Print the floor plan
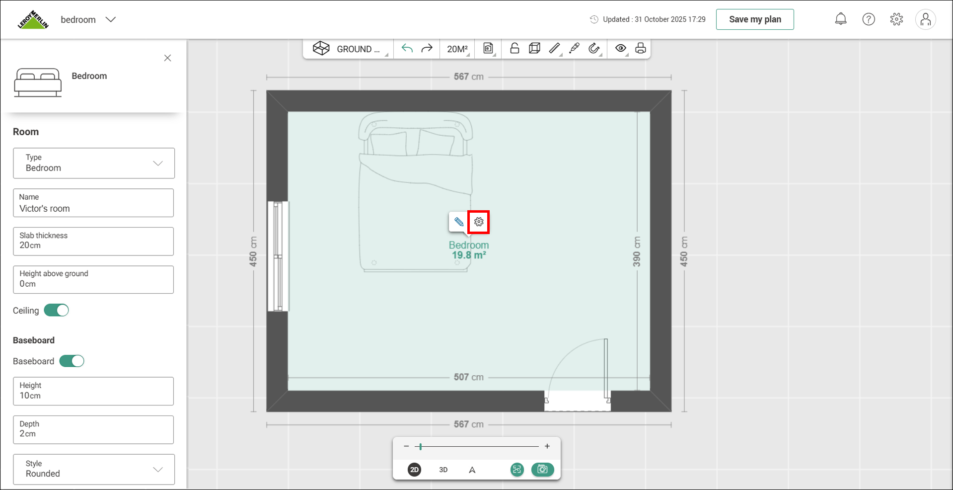 click(x=641, y=48)
